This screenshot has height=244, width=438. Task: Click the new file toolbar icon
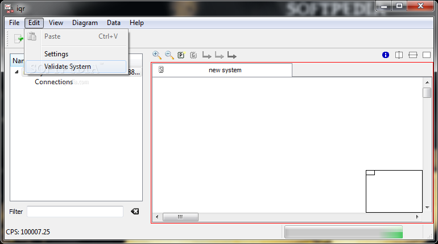click(x=19, y=39)
